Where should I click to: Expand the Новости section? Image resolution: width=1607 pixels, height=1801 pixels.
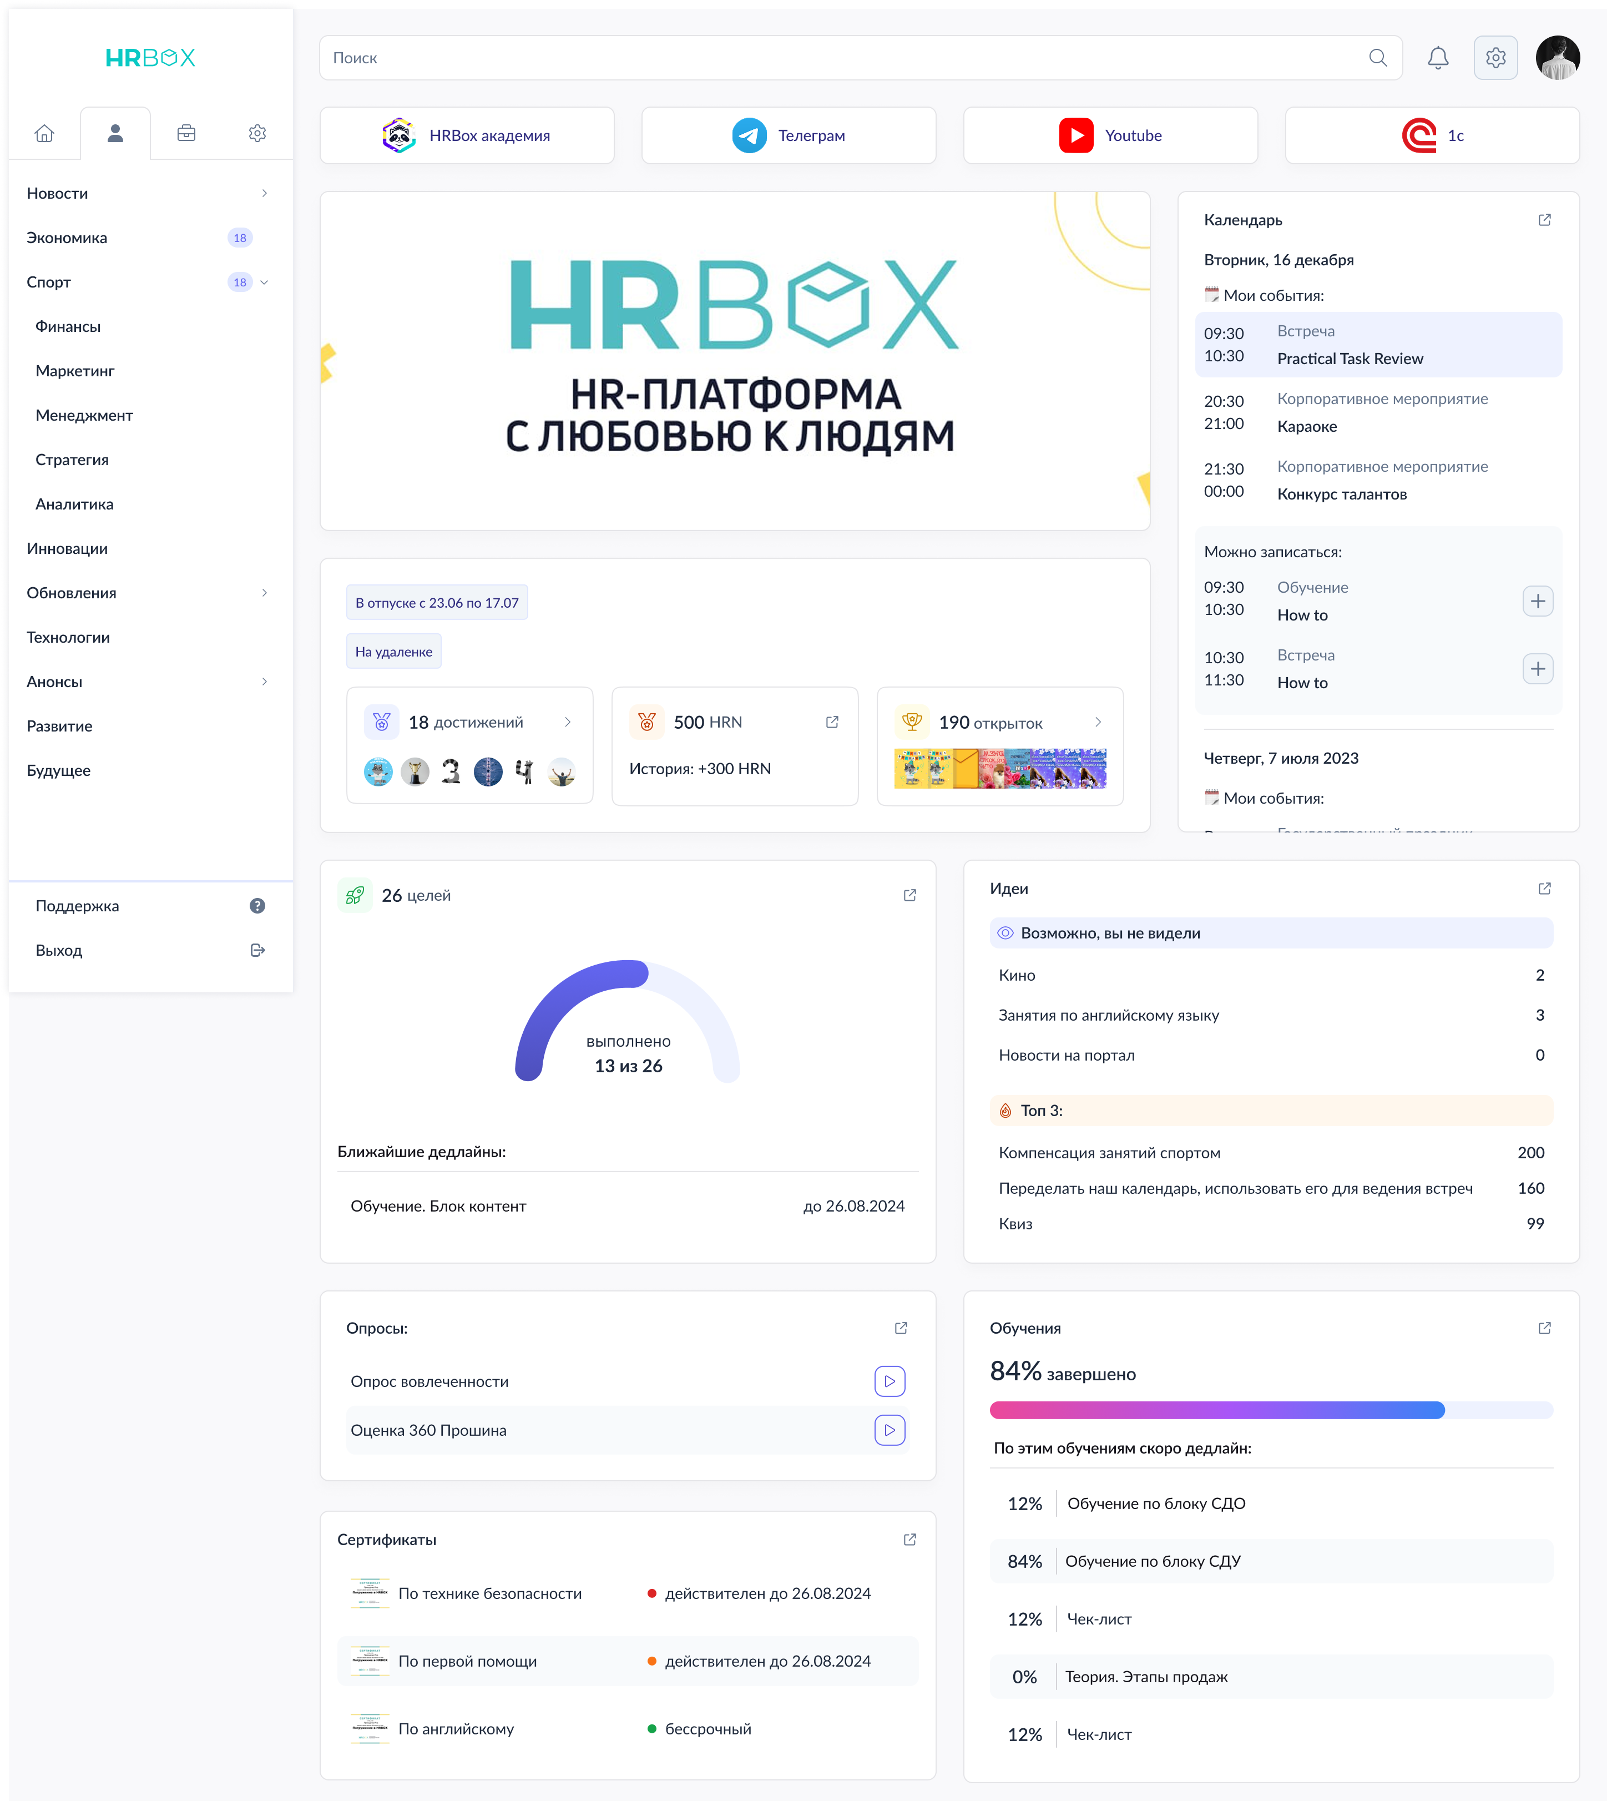coord(264,193)
